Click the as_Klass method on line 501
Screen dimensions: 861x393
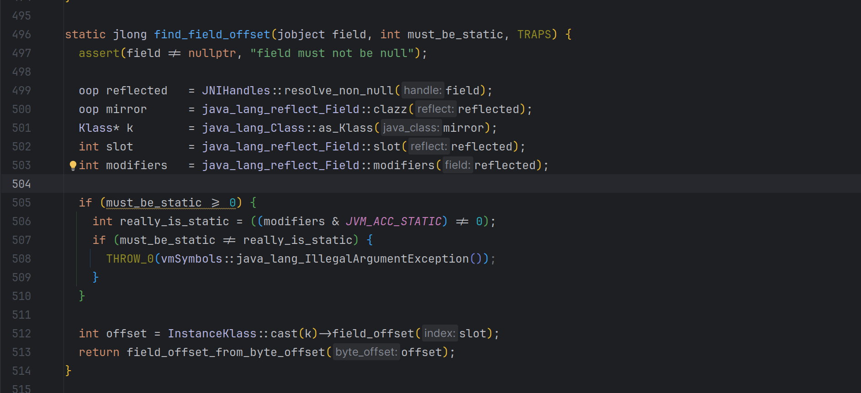[346, 128]
